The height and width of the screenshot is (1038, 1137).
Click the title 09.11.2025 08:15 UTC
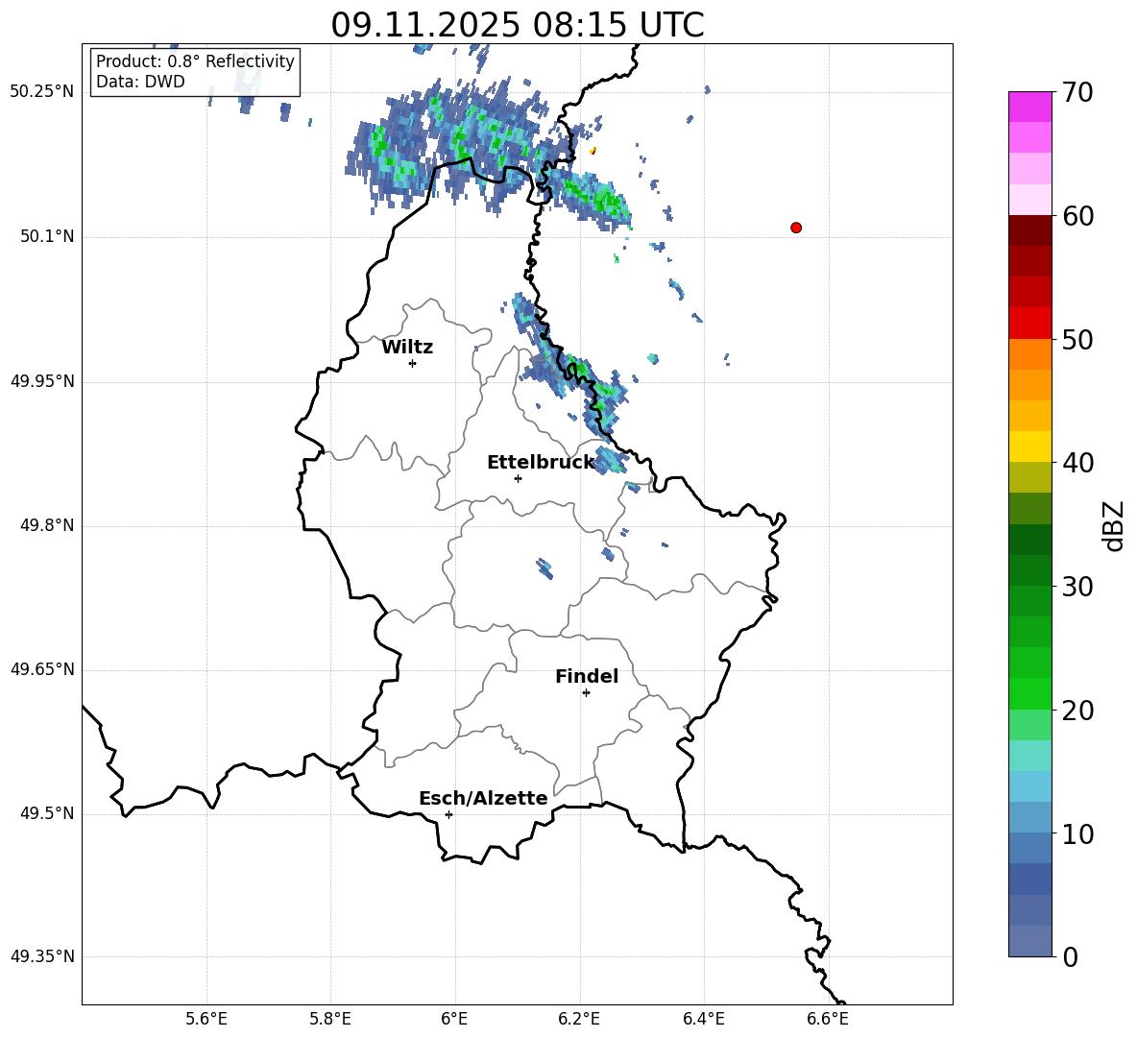(x=518, y=25)
